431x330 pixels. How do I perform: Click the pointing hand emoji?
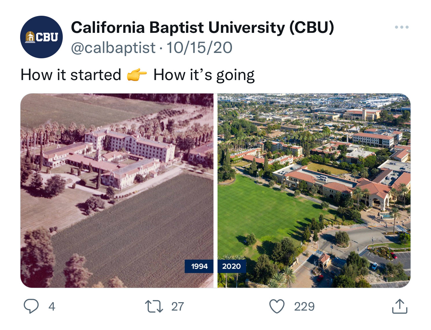[x=137, y=75]
